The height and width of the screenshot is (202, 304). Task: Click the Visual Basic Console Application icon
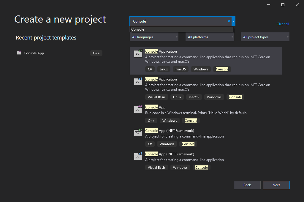coord(138,81)
